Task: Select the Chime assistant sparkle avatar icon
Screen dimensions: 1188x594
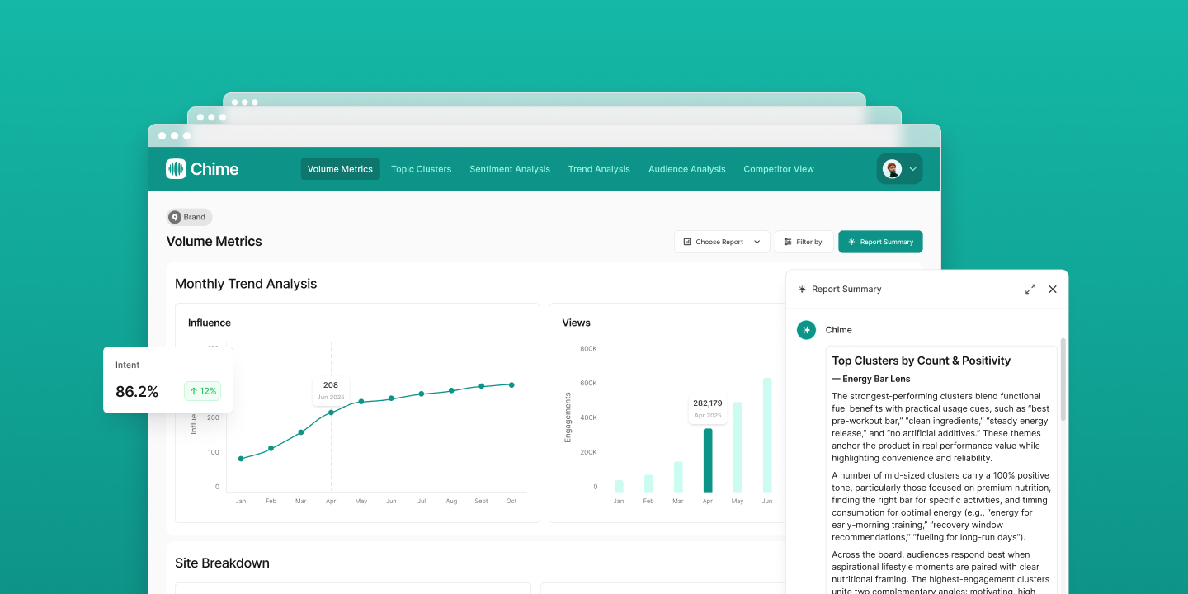Action: (x=806, y=329)
